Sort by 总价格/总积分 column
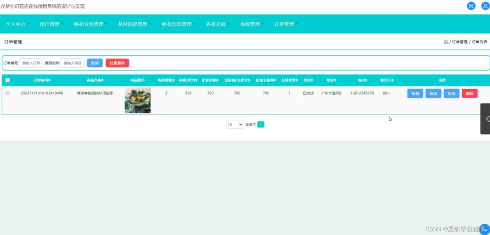Screen dimensions: 490x235 point(237,80)
